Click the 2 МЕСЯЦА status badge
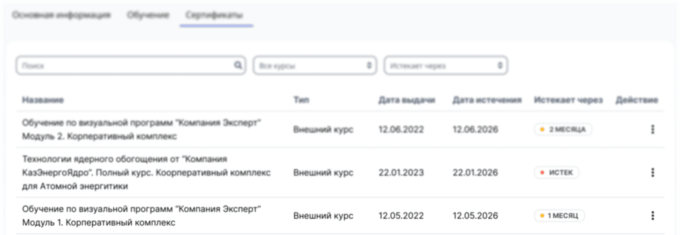This screenshot has width=680, height=235. [x=563, y=129]
